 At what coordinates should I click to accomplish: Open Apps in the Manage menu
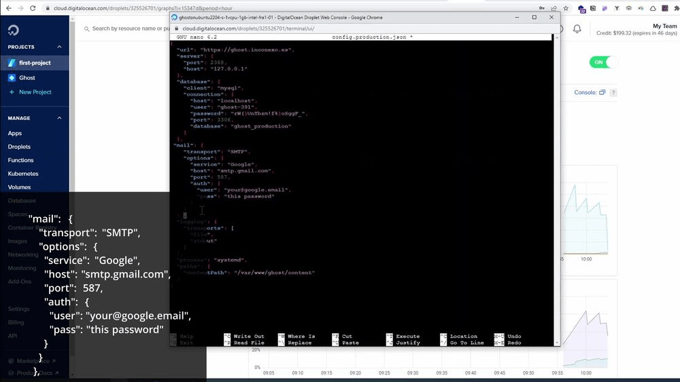click(15, 133)
